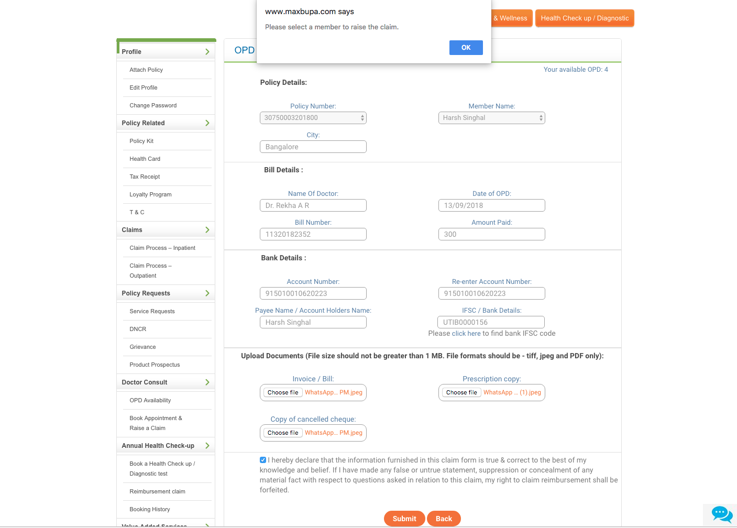Open the Member Name dropdown
Viewport: 737px width, 528px height.
492,118
